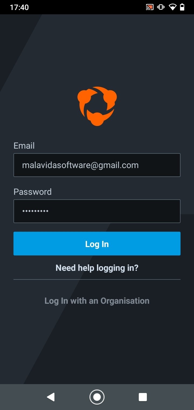Tap the Android back navigation triangle
This screenshot has width=194, height=410.
(x=51, y=397)
